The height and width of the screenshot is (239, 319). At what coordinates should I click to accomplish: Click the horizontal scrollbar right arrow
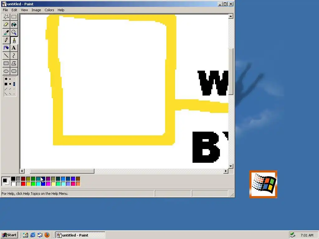[226, 171]
